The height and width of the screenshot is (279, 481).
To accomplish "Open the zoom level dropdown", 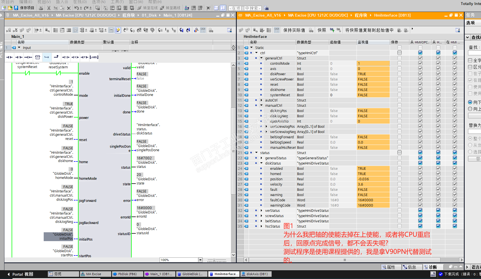I will [x=200, y=260].
